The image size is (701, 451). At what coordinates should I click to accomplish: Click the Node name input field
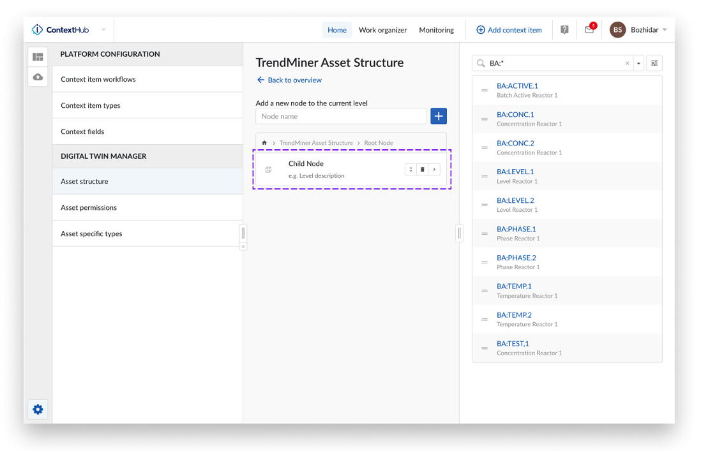[341, 116]
